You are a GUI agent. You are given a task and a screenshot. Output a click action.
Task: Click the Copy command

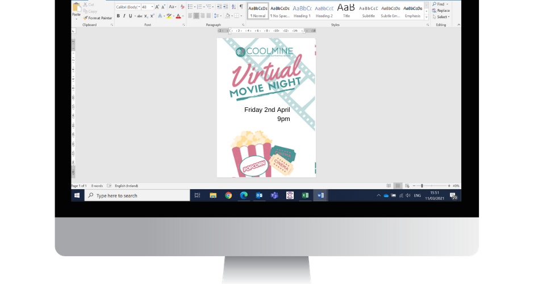pyautogui.click(x=90, y=11)
